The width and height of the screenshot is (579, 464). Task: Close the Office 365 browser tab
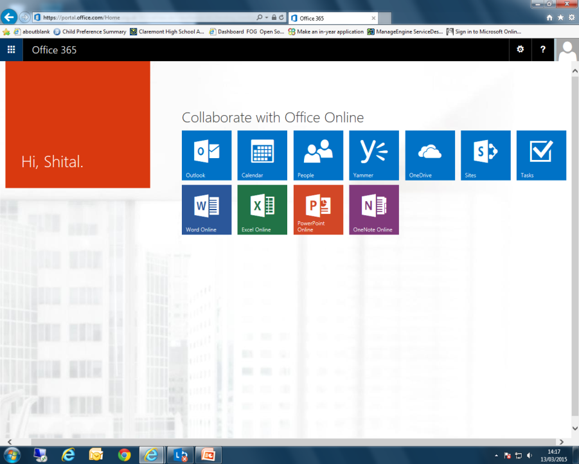tap(373, 18)
